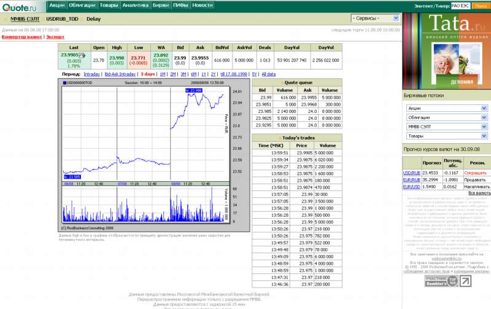
Task: Click the Open value 23.78
Action: tap(98, 60)
